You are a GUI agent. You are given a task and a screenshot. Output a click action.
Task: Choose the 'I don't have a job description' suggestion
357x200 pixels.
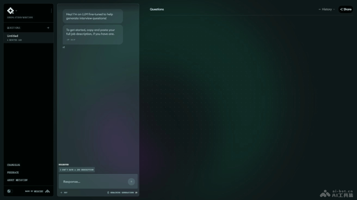point(77,170)
